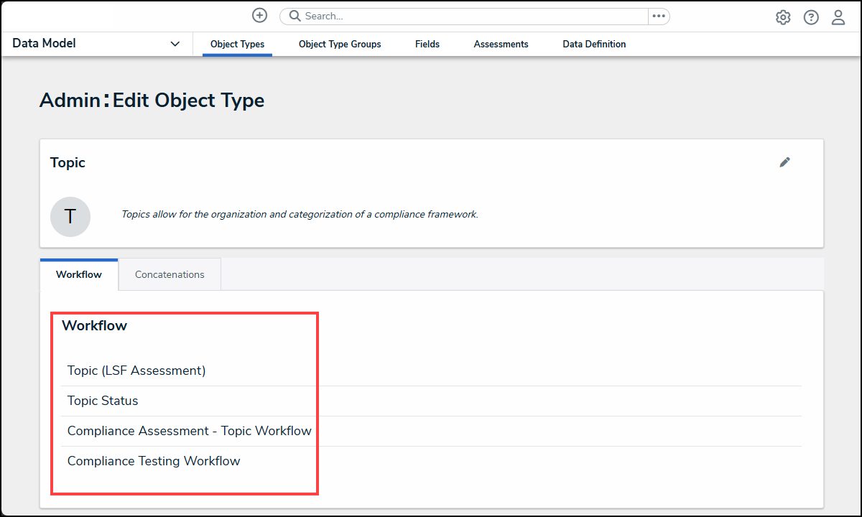
Task: Open the Topic (LSF Assessment) workflow
Action: 136,371
